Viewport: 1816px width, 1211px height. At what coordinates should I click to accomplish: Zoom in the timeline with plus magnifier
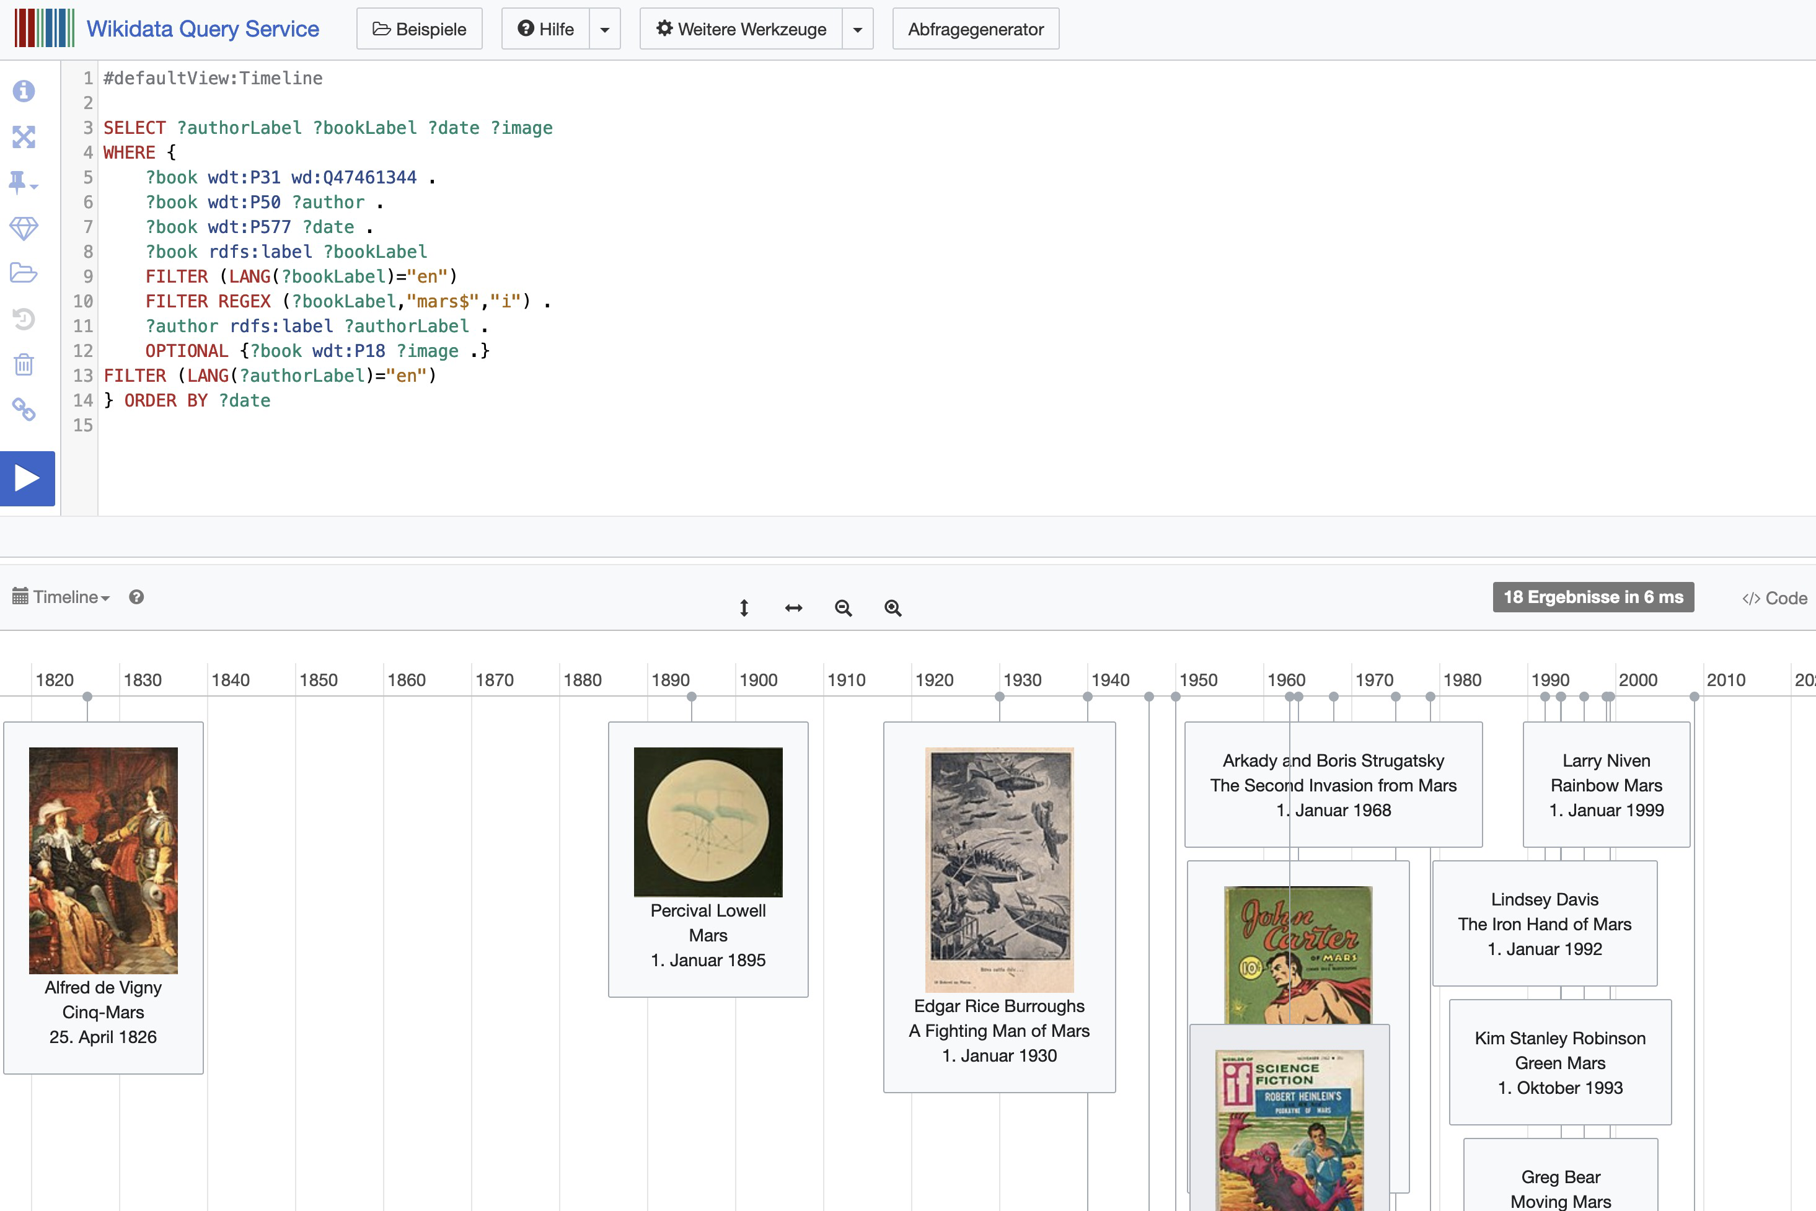click(893, 608)
